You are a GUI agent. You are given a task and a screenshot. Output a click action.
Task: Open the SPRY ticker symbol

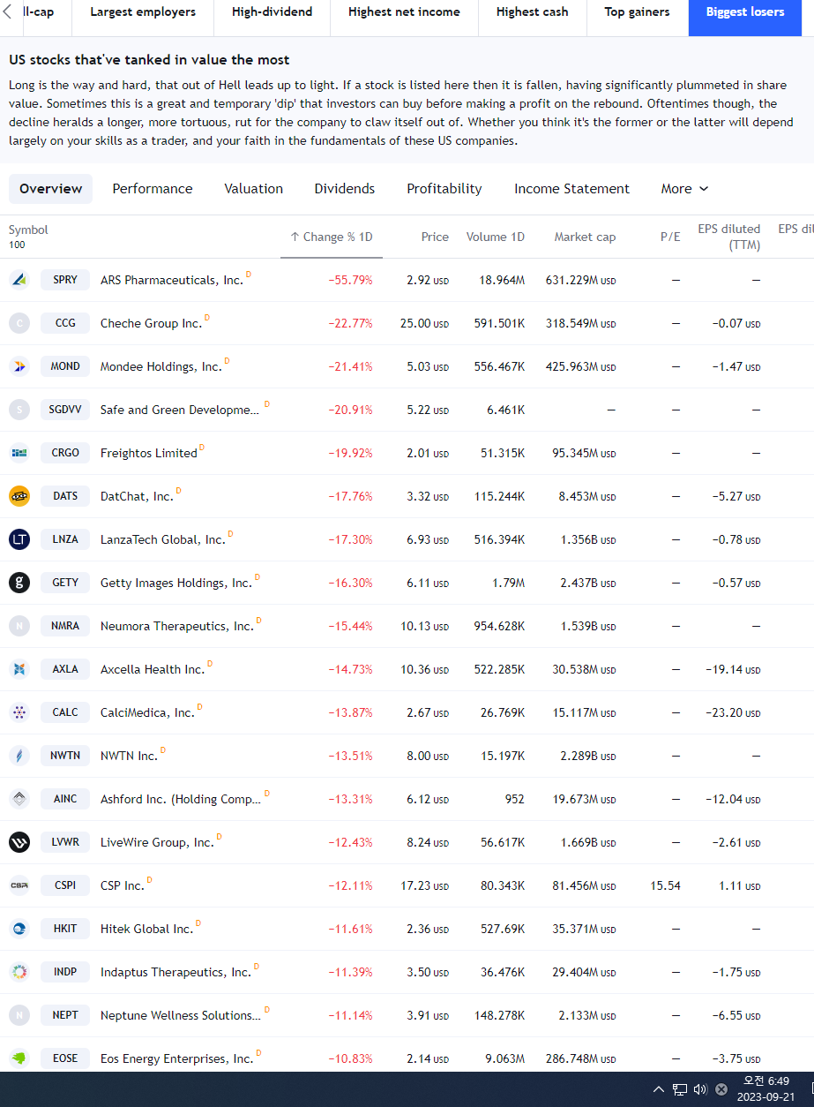(65, 280)
